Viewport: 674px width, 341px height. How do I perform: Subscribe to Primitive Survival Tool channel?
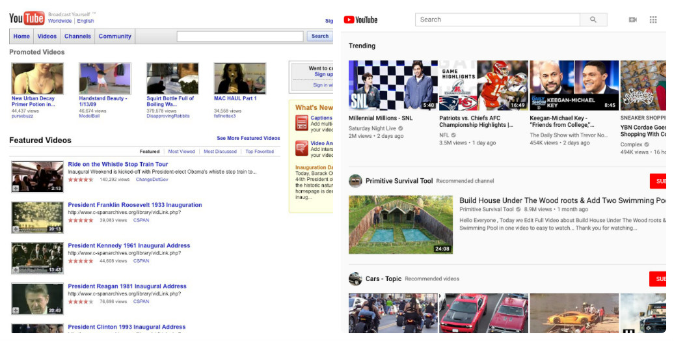click(x=658, y=181)
